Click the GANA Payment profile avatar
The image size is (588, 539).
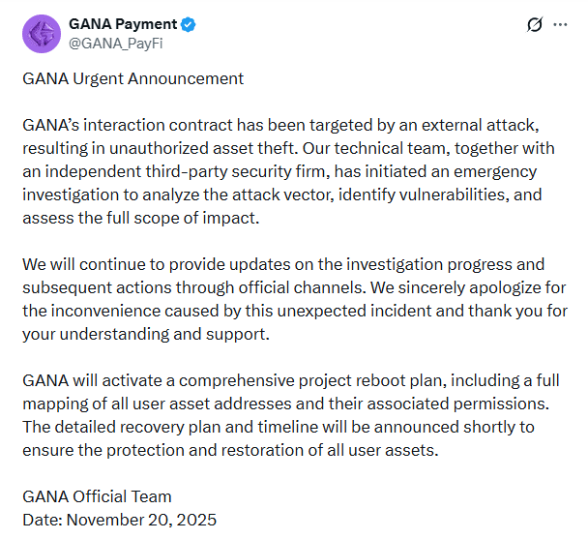[x=41, y=33]
